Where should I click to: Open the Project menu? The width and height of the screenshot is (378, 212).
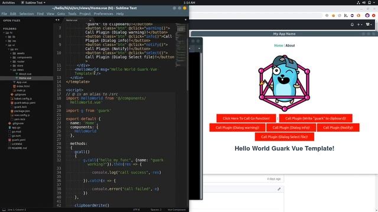tap(85, 14)
